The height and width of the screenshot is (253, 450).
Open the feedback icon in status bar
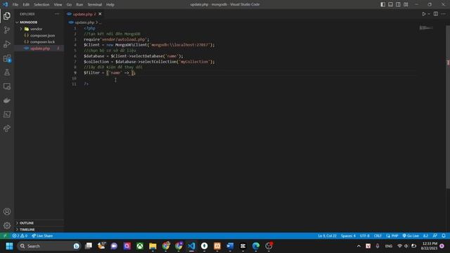click(x=435, y=236)
